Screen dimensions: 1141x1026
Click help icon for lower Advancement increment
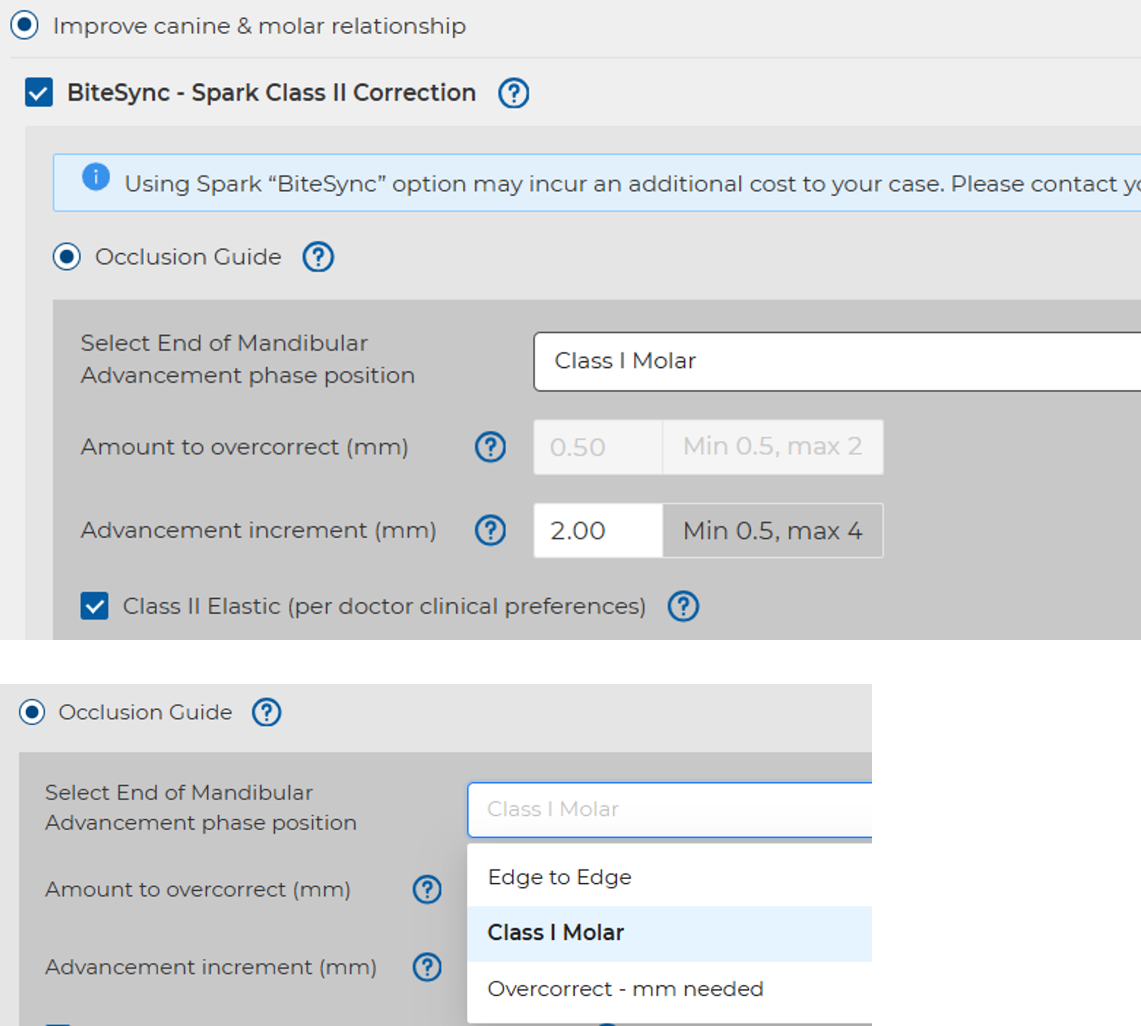(427, 967)
